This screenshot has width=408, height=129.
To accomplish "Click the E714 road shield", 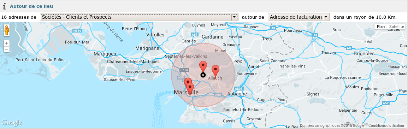I will [x=184, y=70].
